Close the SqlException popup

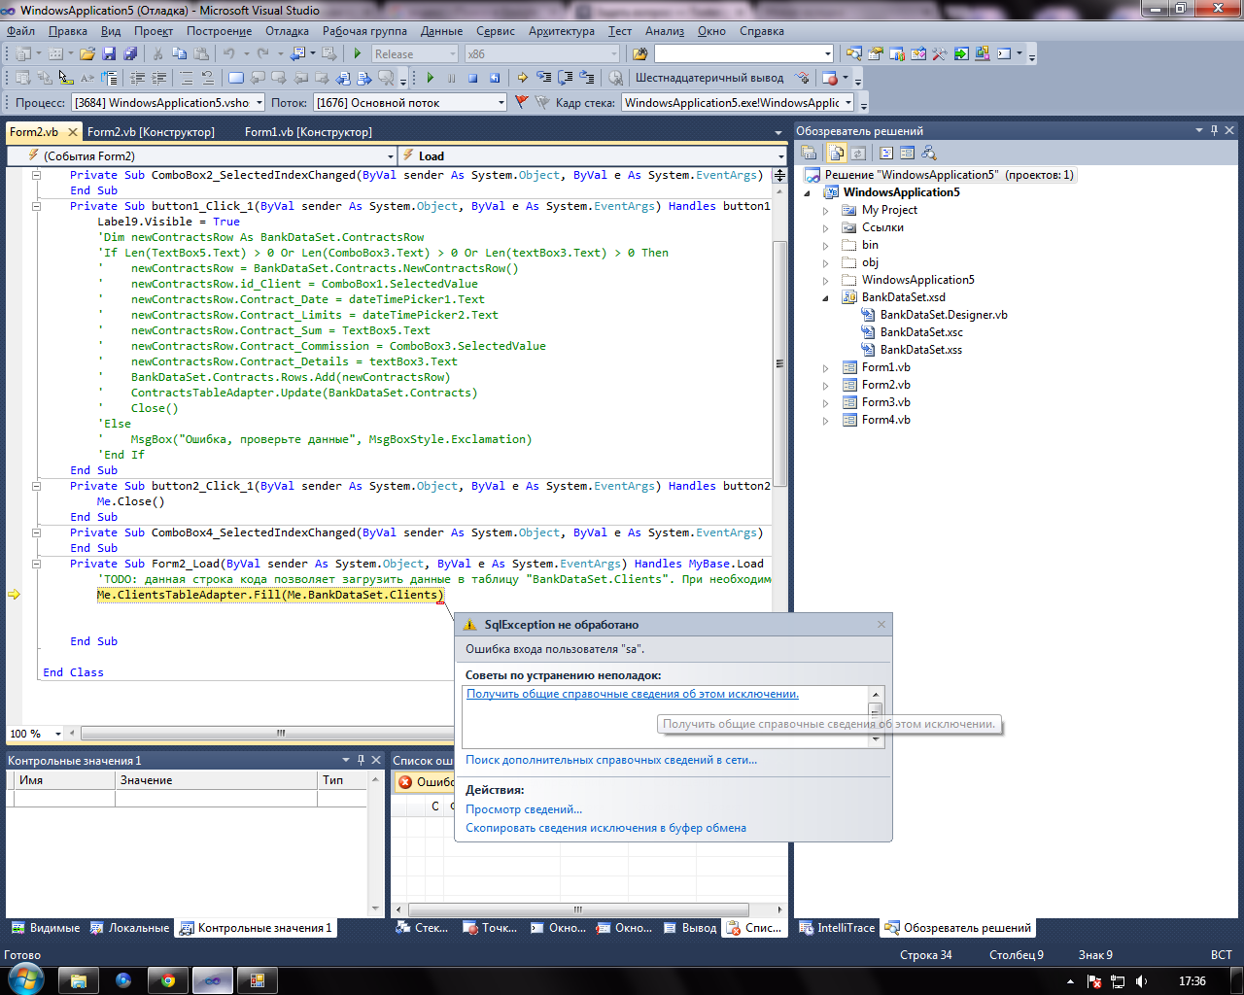tap(881, 624)
